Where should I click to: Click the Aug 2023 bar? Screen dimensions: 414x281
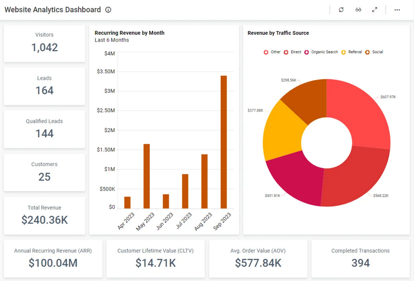204,181
